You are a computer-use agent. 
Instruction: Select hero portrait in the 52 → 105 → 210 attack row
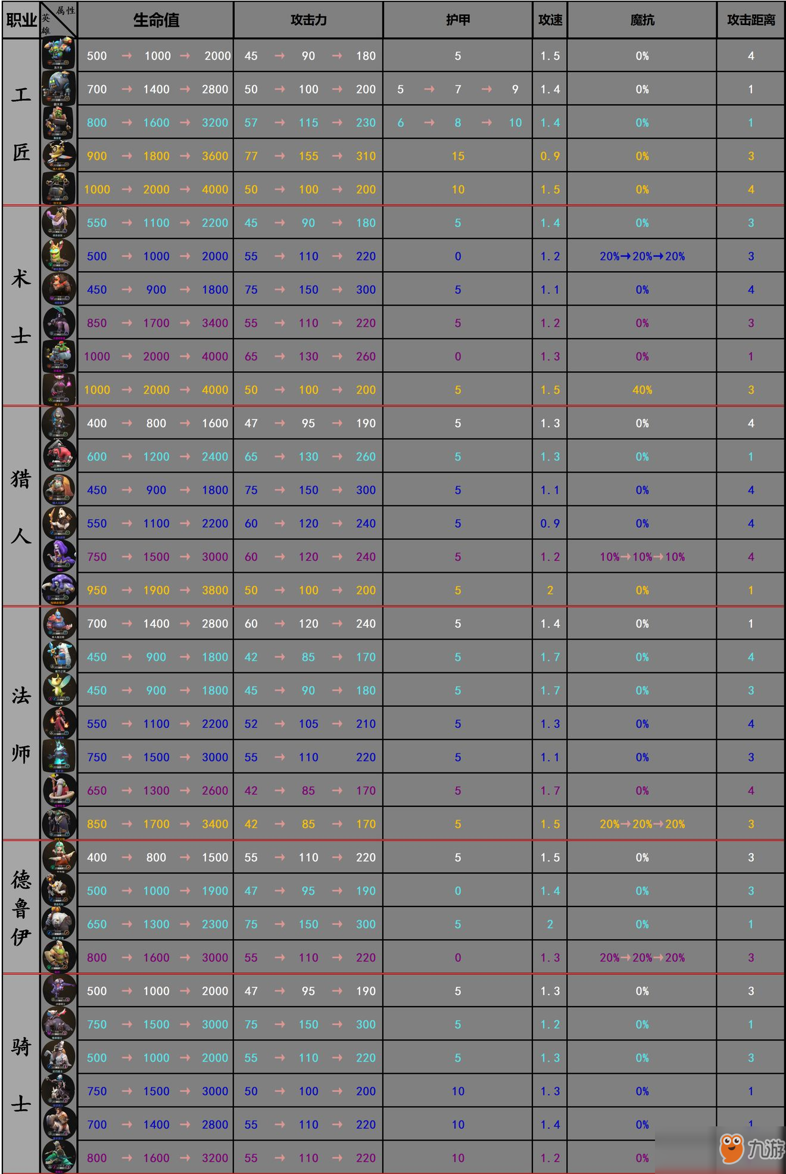coord(59,723)
